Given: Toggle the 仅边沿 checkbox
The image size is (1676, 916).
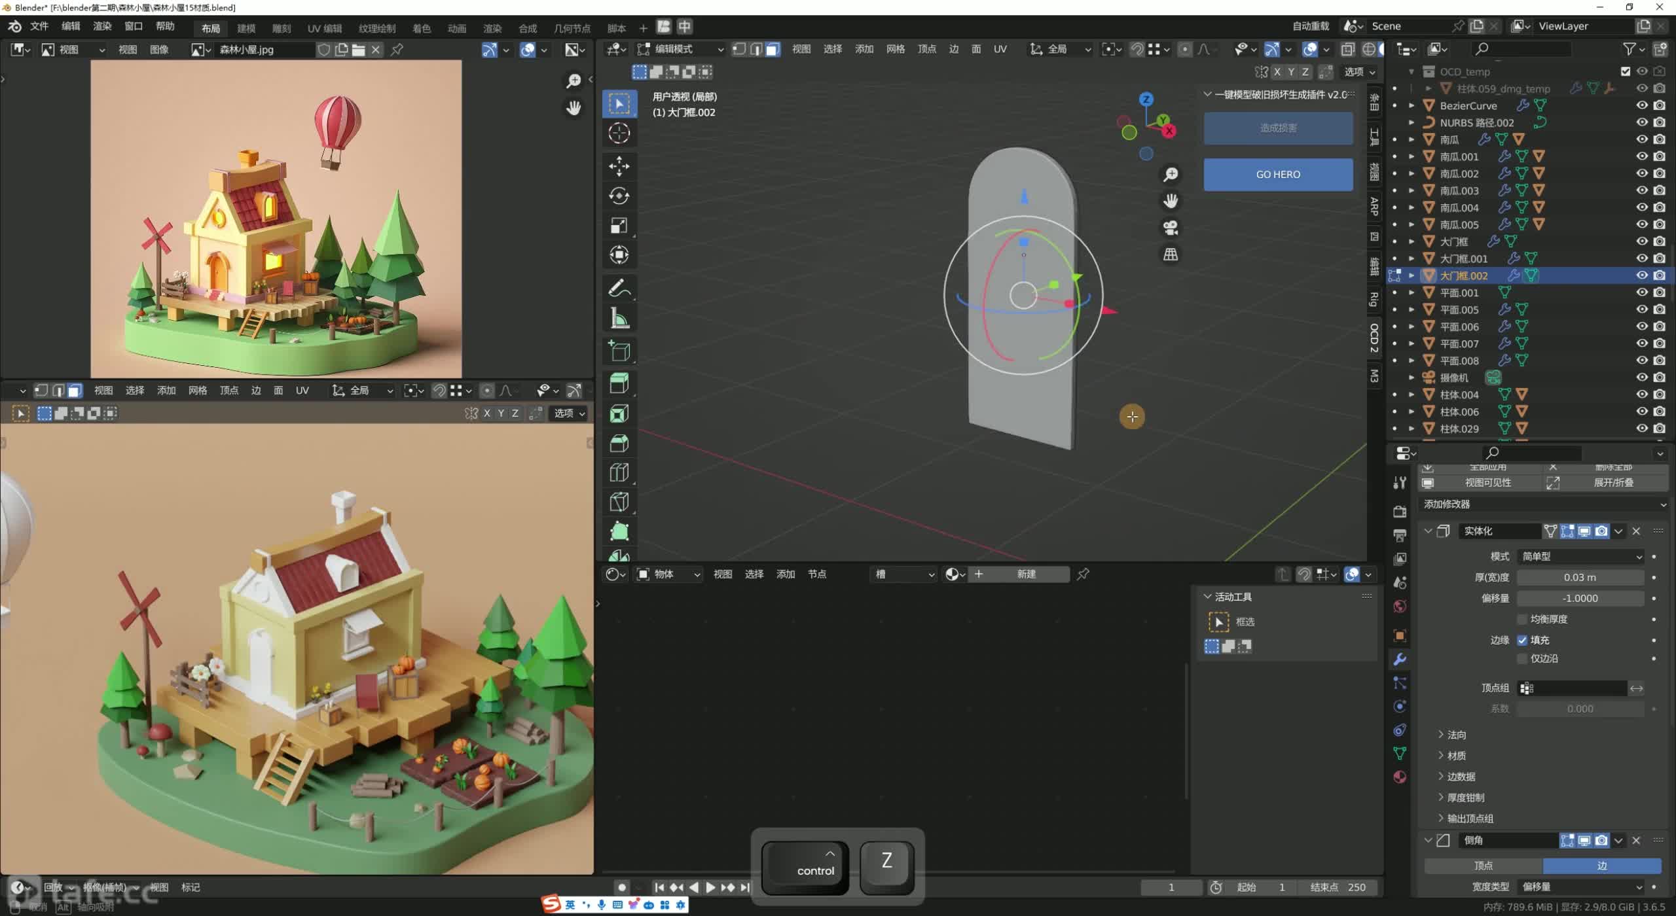Looking at the screenshot, I should click(1522, 658).
